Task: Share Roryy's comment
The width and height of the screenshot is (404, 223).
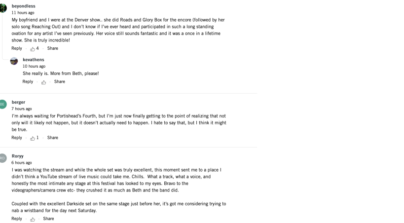Action: pos(48,219)
